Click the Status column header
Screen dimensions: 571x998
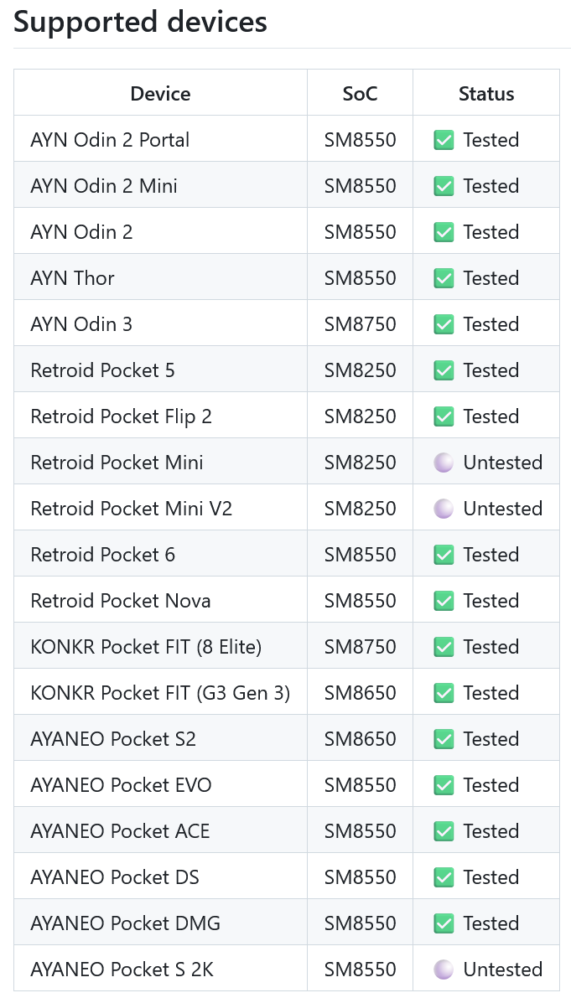pyautogui.click(x=486, y=94)
